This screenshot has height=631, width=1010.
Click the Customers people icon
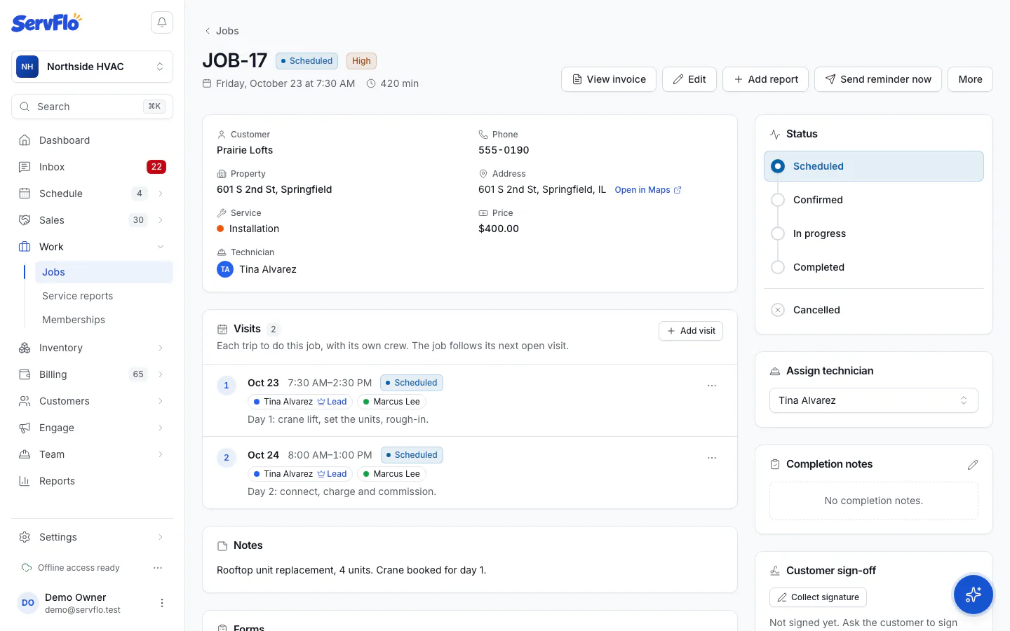click(25, 401)
